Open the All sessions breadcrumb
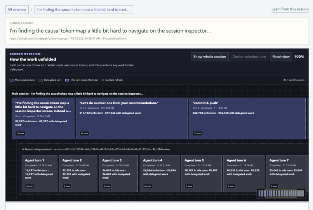 tap(17, 10)
